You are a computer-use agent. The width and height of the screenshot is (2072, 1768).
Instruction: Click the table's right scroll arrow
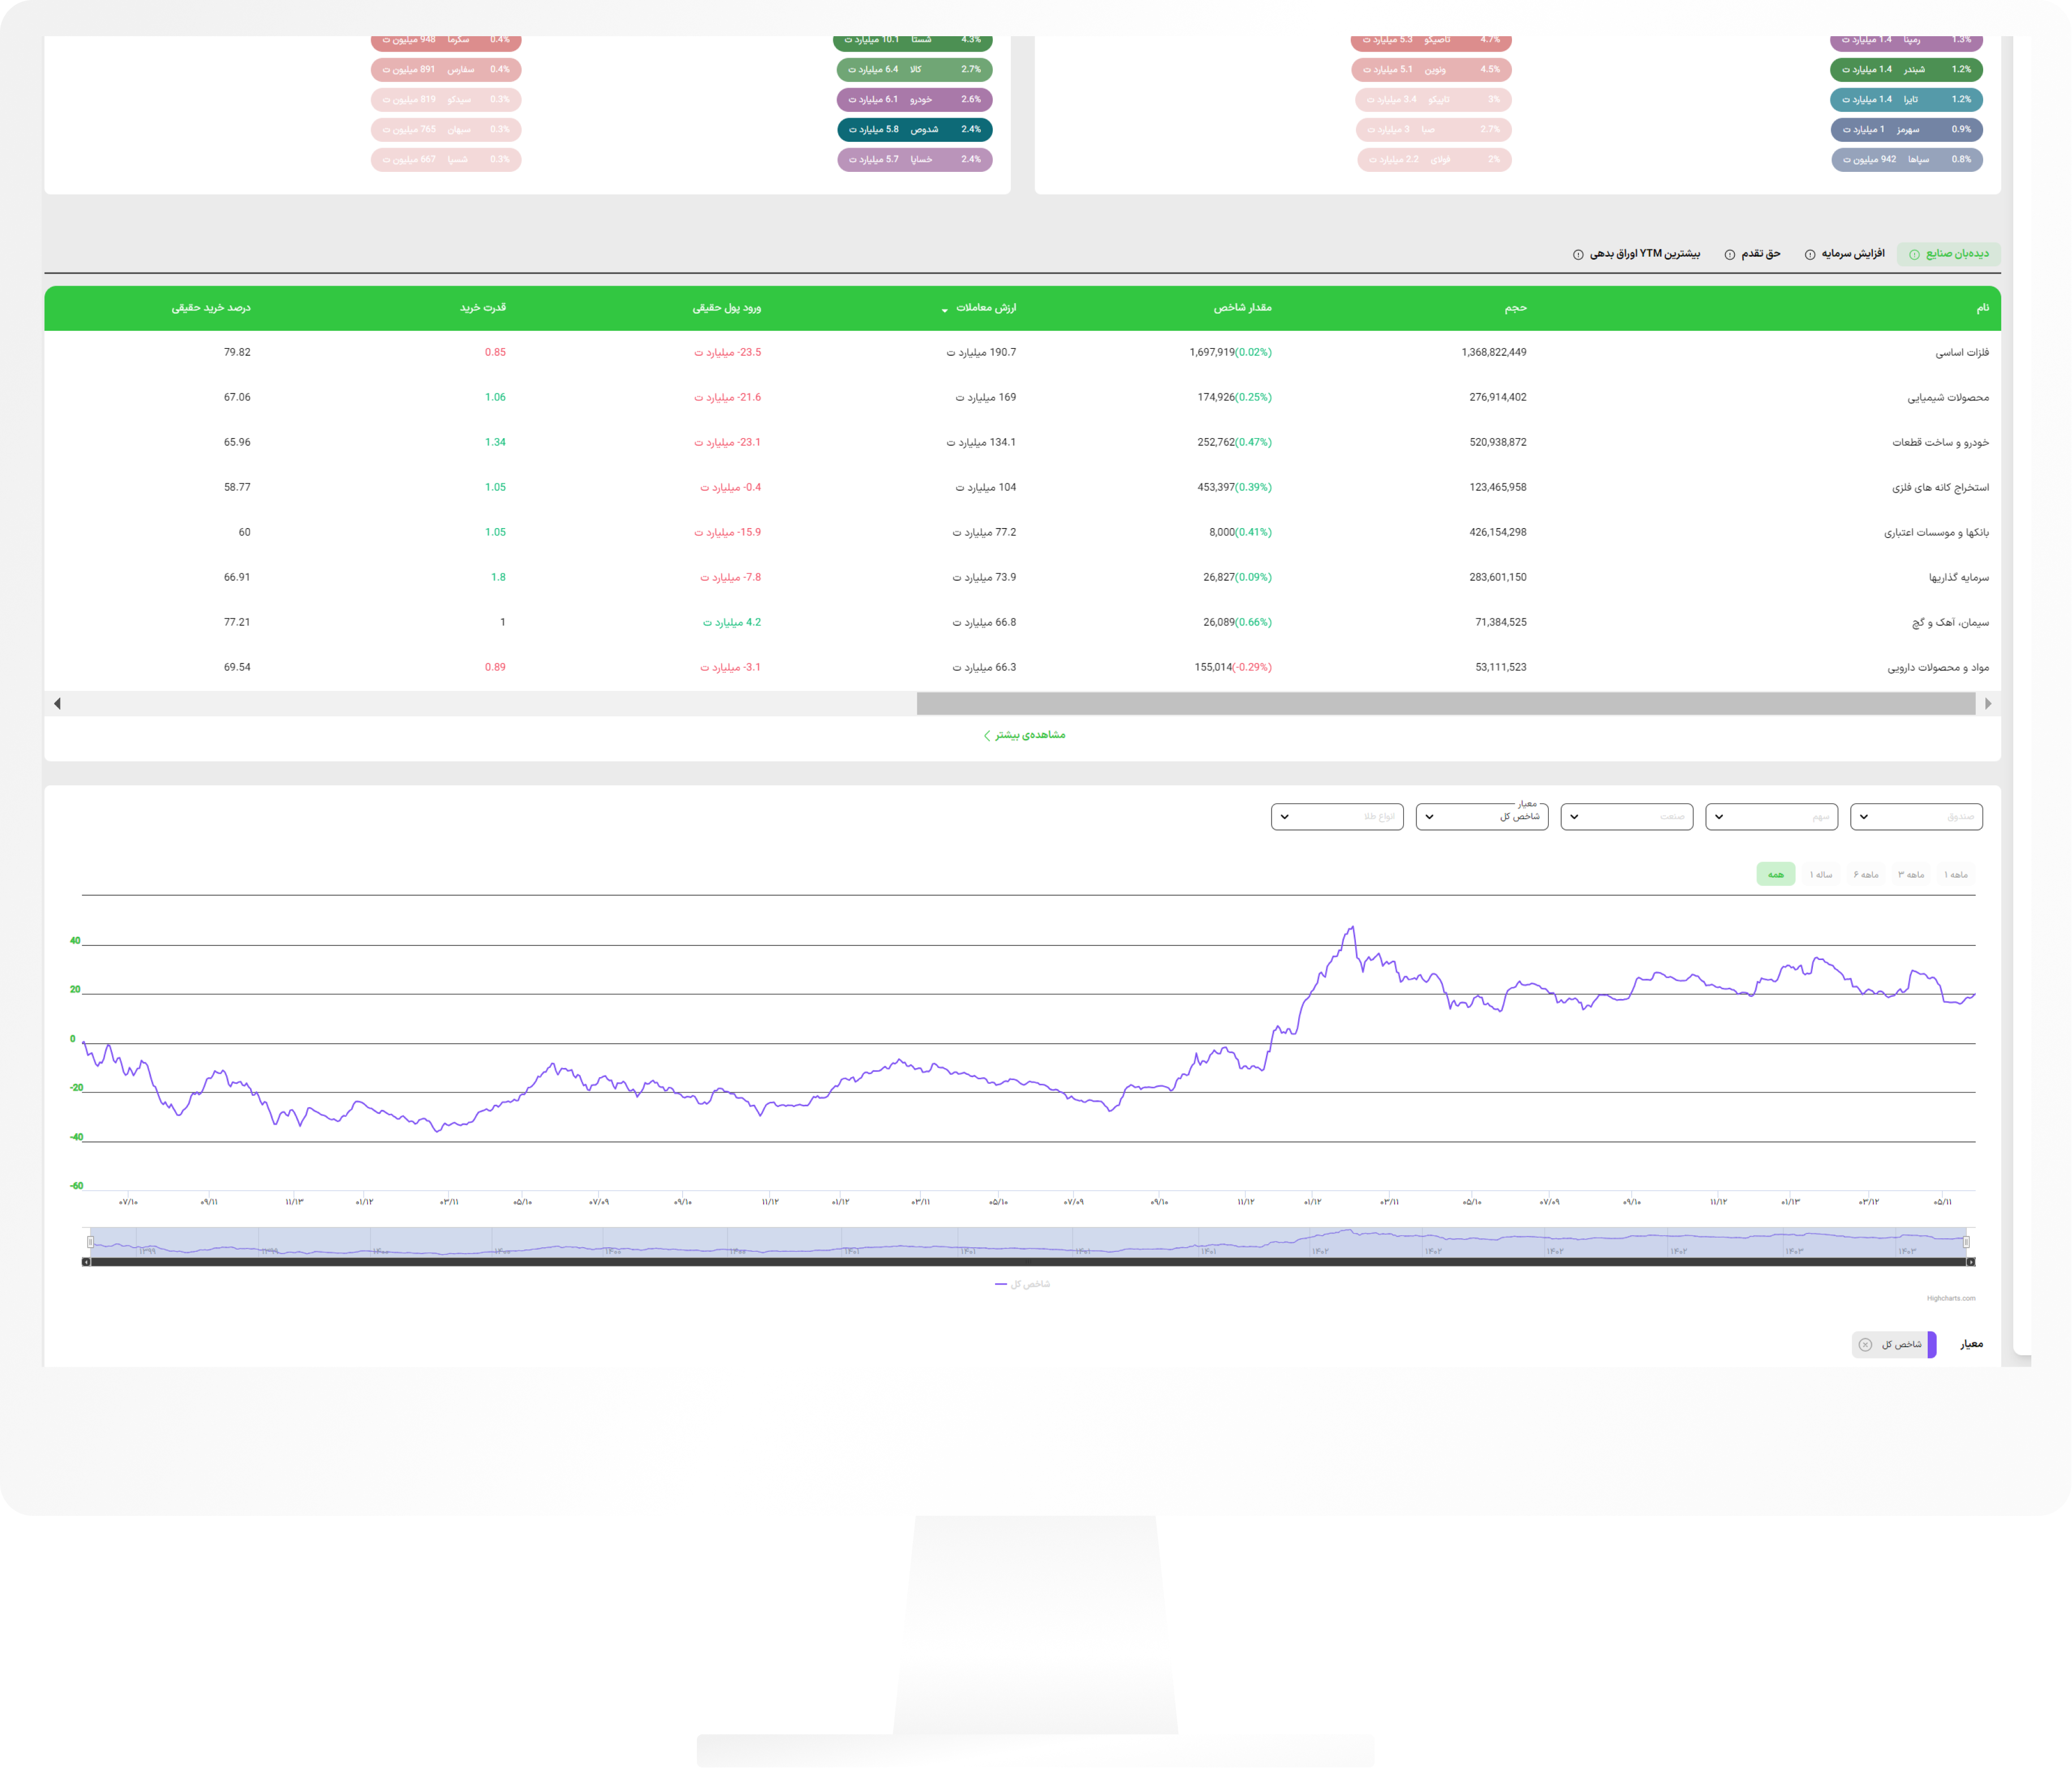[1988, 703]
